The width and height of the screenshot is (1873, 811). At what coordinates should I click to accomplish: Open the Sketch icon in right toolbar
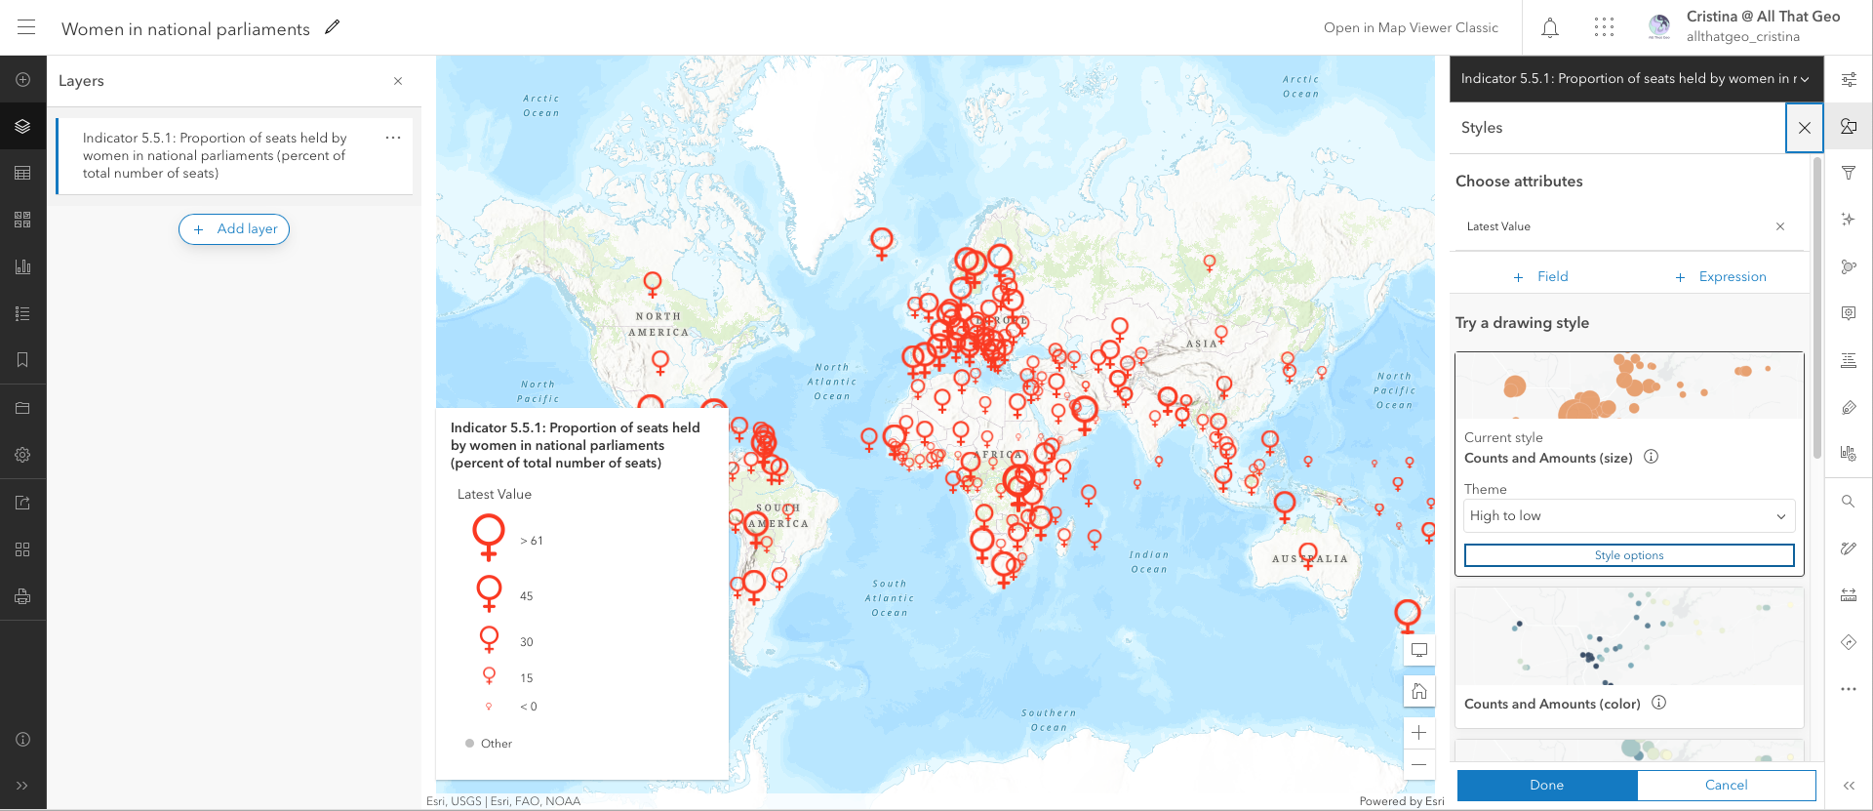coord(1849,548)
